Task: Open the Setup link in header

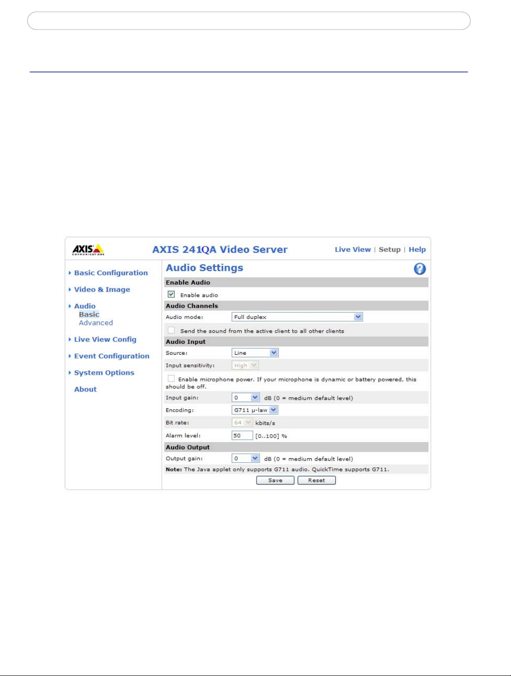Action: click(x=389, y=250)
